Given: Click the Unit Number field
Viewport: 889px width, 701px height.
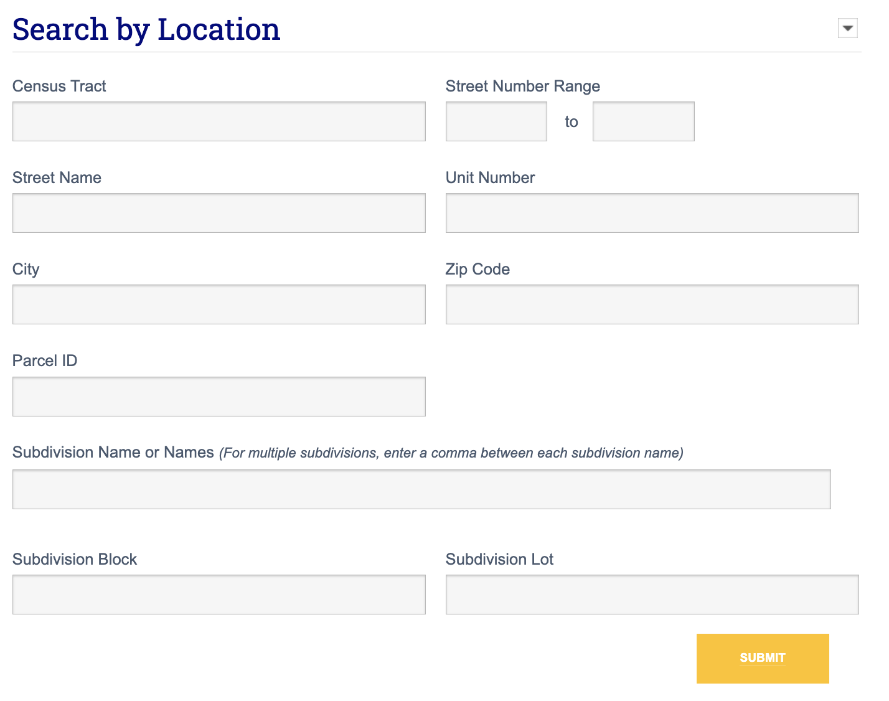Looking at the screenshot, I should tap(651, 212).
